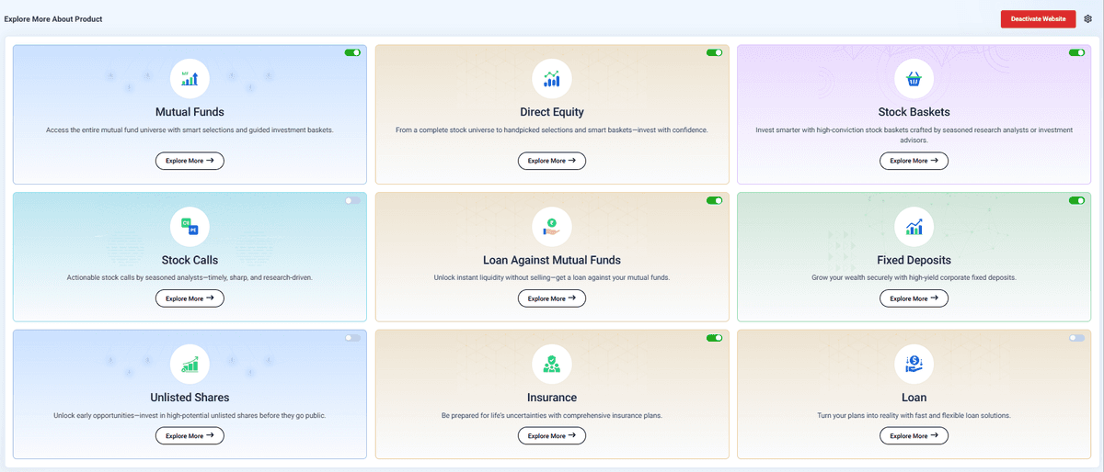Click the Stock Calls icon
Image resolution: width=1104 pixels, height=472 pixels.
point(190,227)
